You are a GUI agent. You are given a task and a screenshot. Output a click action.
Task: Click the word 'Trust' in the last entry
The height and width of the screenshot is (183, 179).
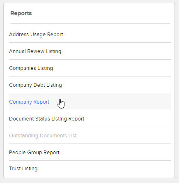(x=15, y=169)
